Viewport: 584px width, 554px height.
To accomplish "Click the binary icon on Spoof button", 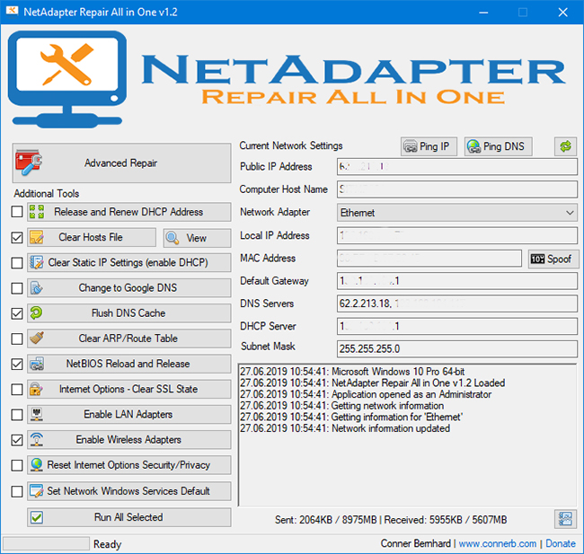I will coord(537,259).
